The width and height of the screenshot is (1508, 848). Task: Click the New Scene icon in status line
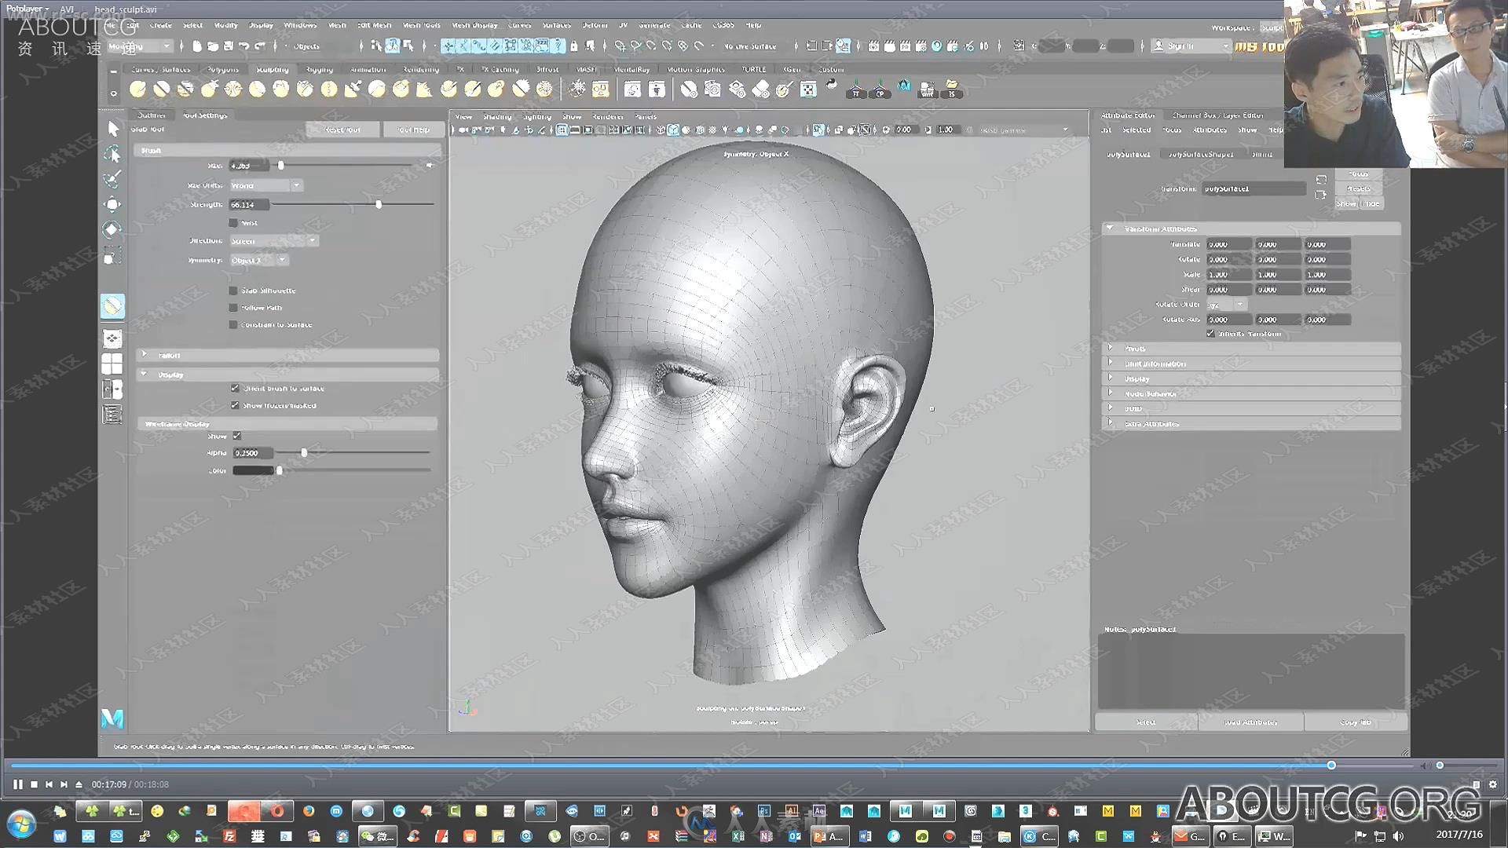coord(197,46)
